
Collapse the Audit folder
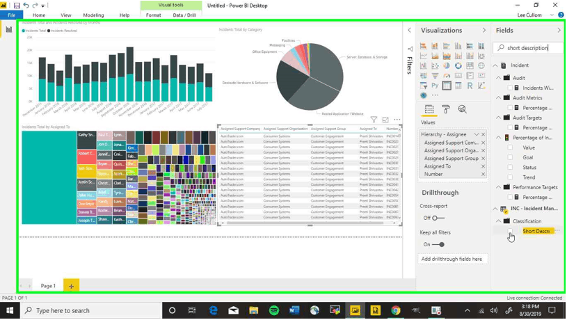click(x=499, y=78)
